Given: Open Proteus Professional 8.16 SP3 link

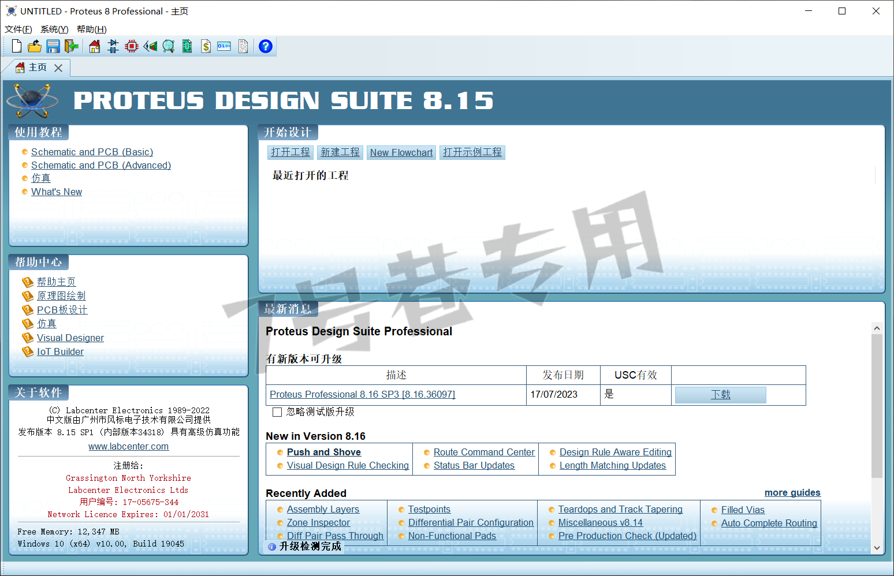Looking at the screenshot, I should (x=363, y=394).
